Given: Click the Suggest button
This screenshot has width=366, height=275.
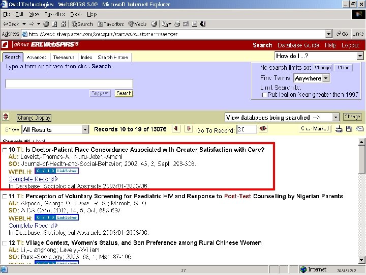Looking at the screenshot, I should coord(100,93).
